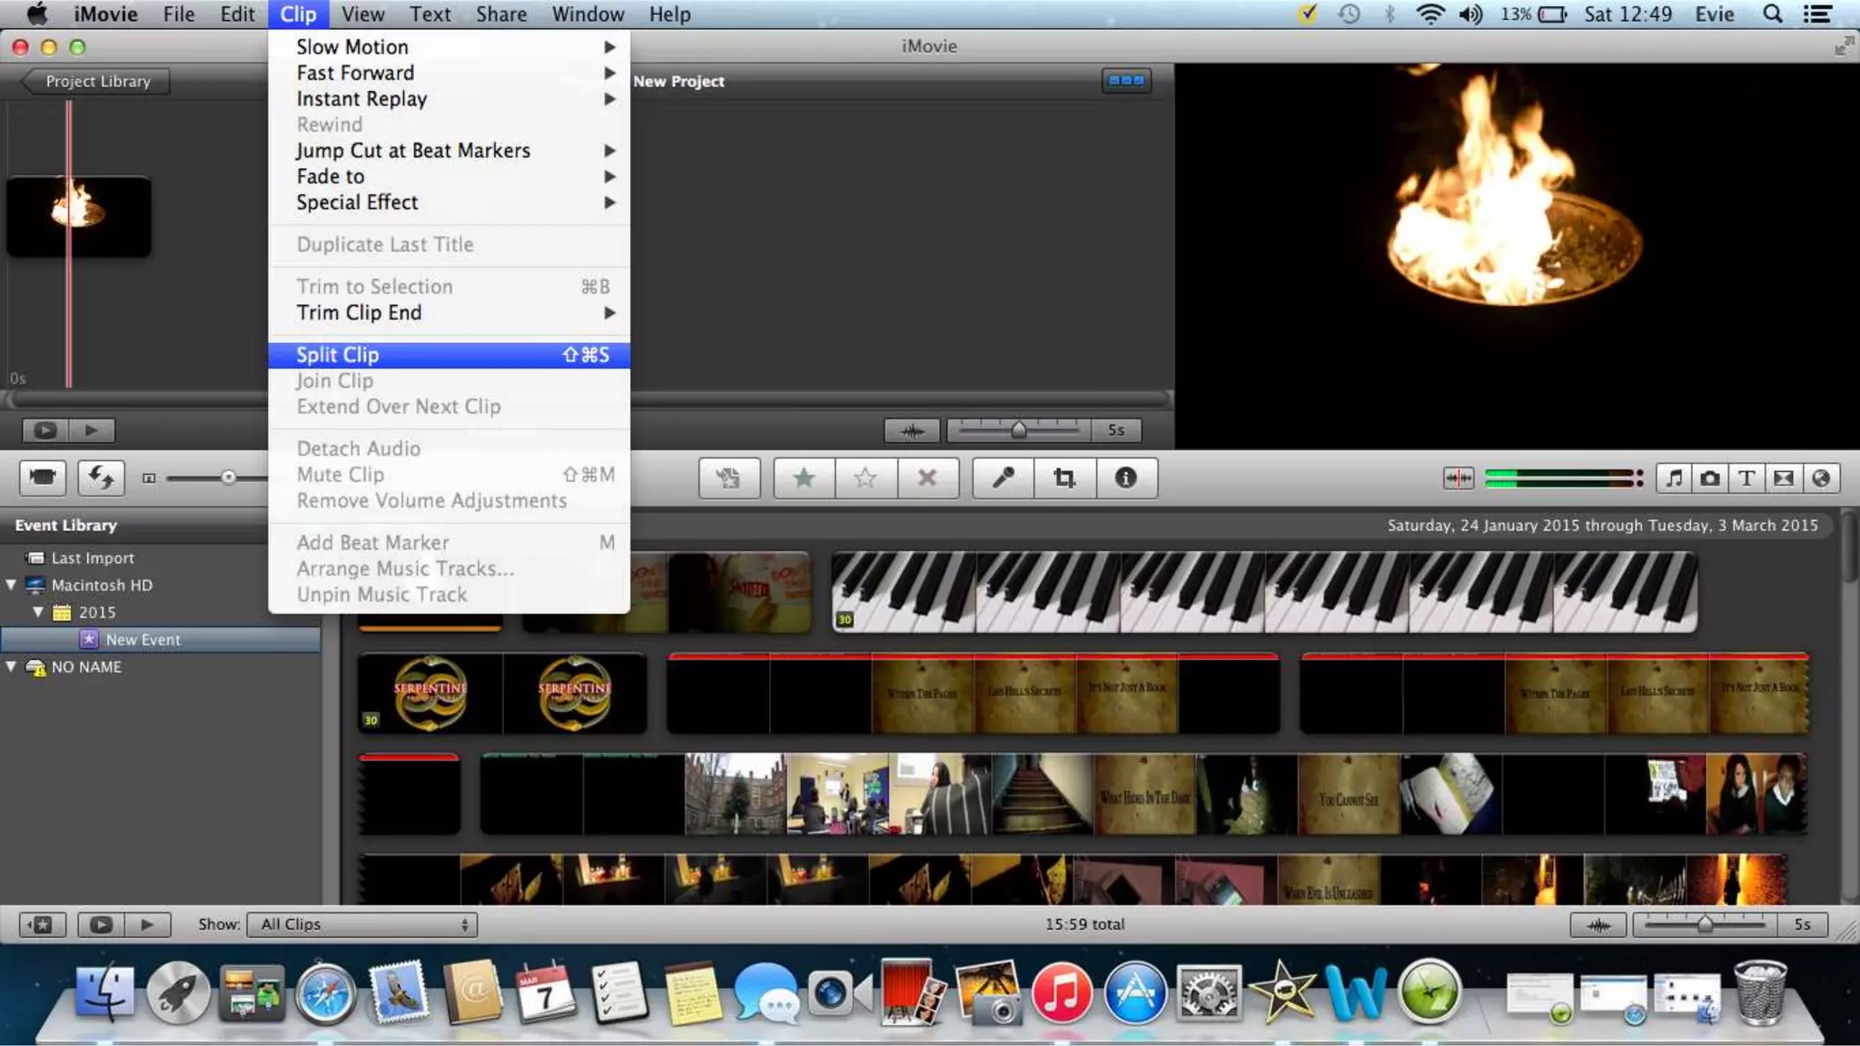This screenshot has width=1860, height=1046.
Task: Select fire clip in project timeline
Action: point(79,216)
